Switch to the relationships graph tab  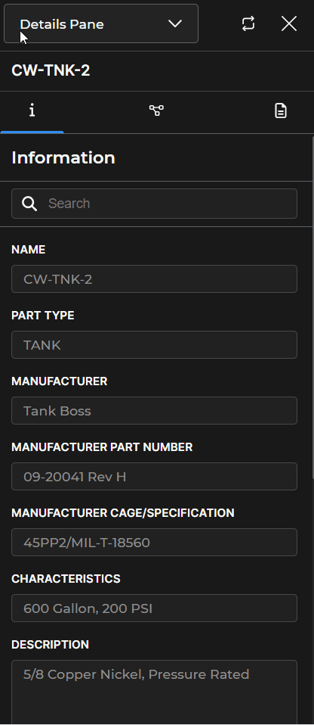coord(156,110)
